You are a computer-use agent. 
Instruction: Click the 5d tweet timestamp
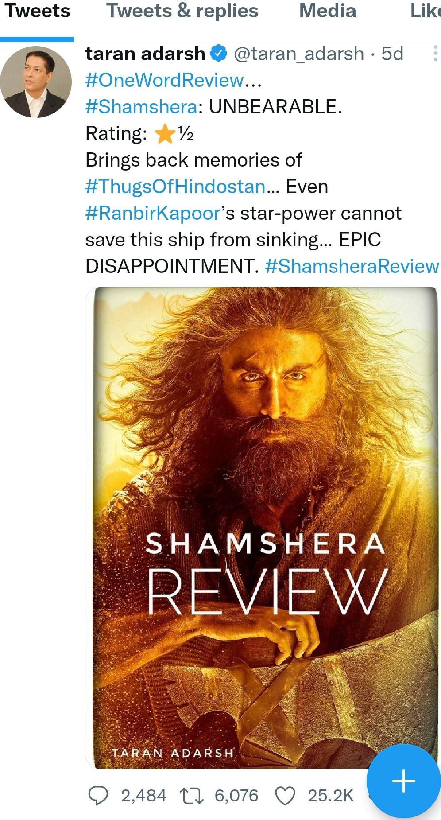[x=392, y=54]
